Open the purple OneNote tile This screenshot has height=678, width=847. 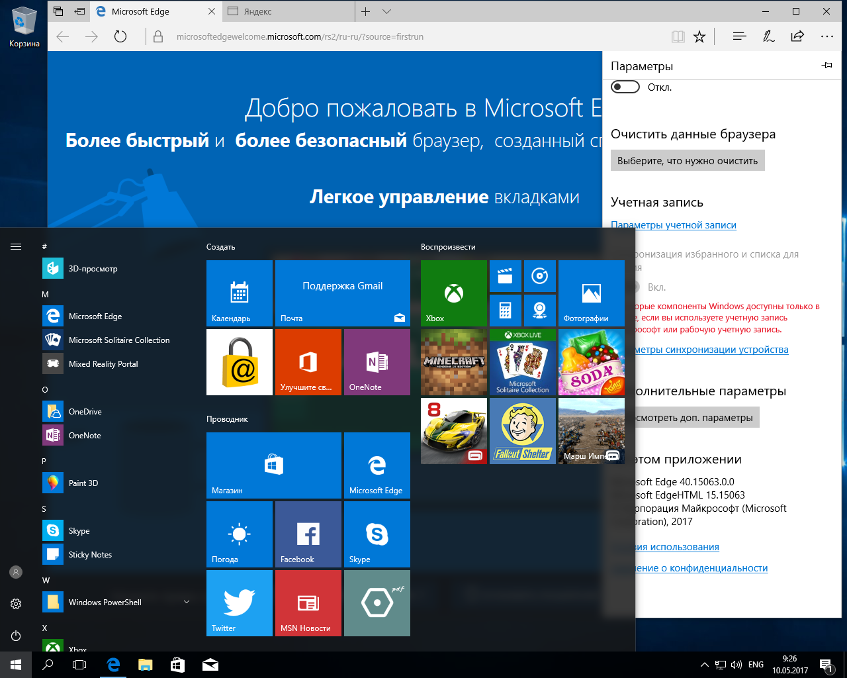377,362
